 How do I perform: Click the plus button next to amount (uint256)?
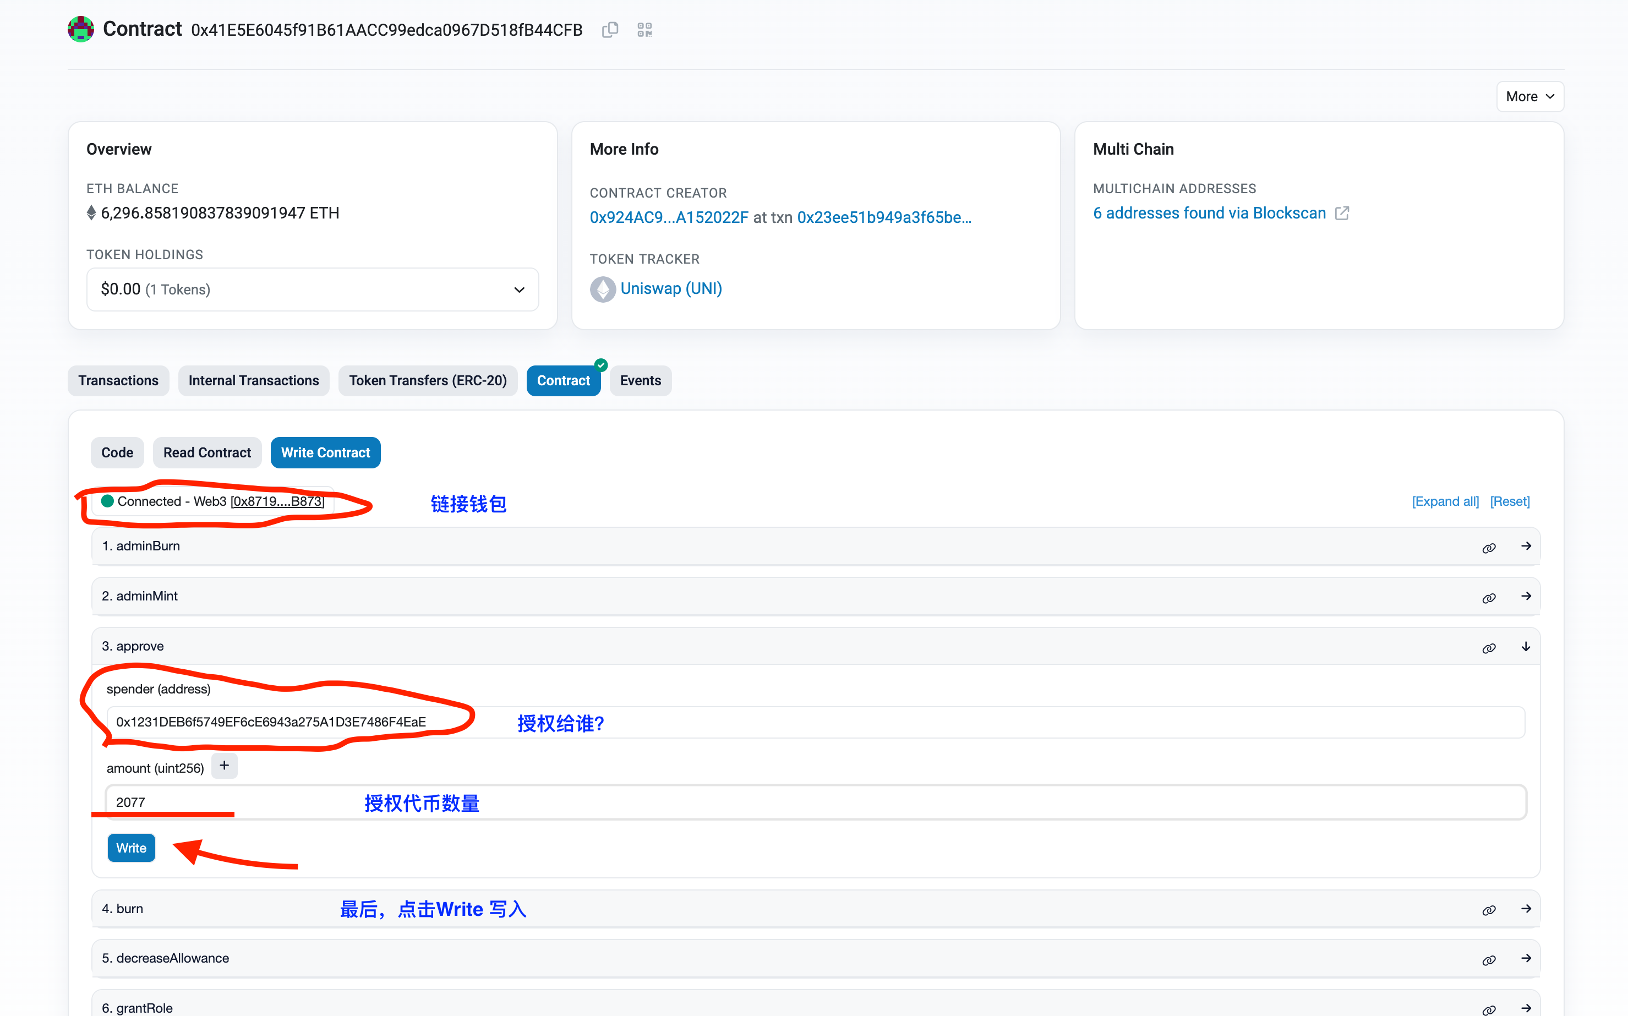(225, 766)
